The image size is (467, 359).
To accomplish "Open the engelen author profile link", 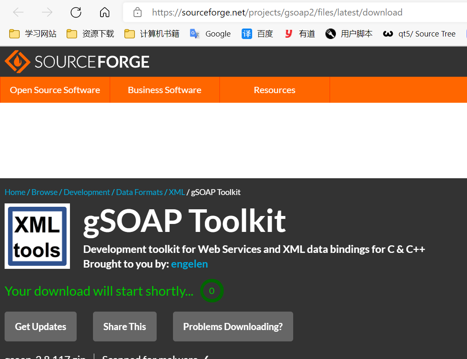I will [189, 264].
